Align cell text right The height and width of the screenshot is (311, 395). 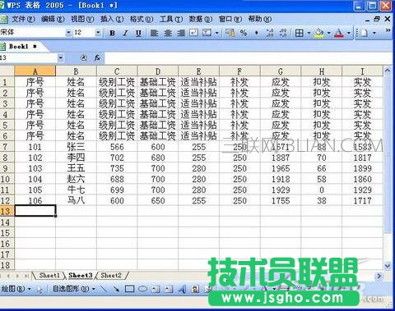pos(181,33)
